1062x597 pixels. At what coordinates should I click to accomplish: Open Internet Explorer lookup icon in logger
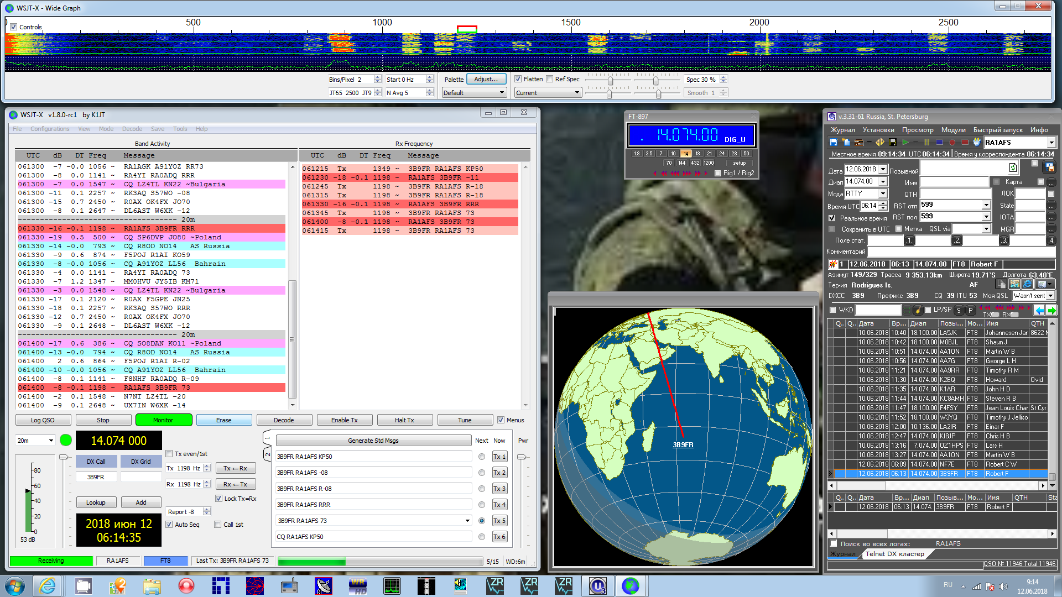[1027, 284]
